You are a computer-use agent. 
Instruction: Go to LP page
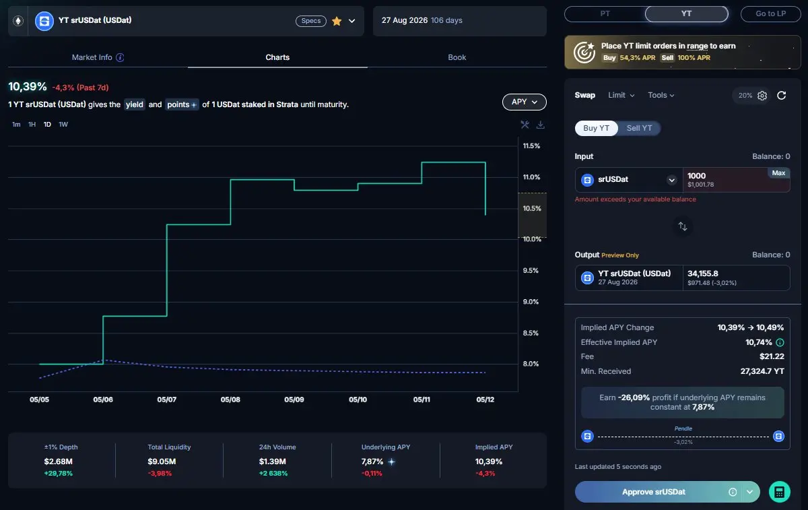[x=770, y=13]
